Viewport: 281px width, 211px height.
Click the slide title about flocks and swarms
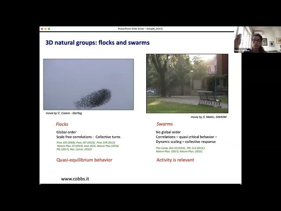tap(97, 43)
